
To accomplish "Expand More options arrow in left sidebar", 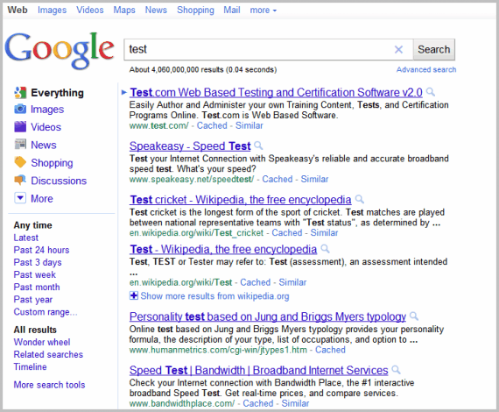I will [x=20, y=198].
